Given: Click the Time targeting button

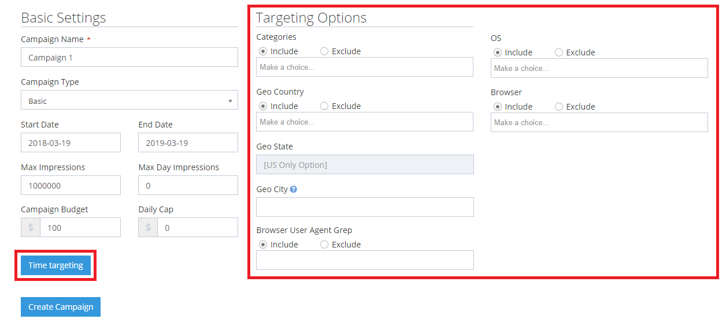Looking at the screenshot, I should (x=55, y=265).
